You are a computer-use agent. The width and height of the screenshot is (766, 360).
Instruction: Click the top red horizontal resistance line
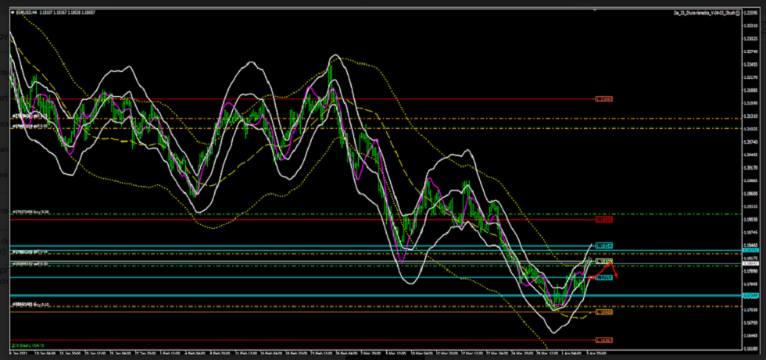coord(313,99)
